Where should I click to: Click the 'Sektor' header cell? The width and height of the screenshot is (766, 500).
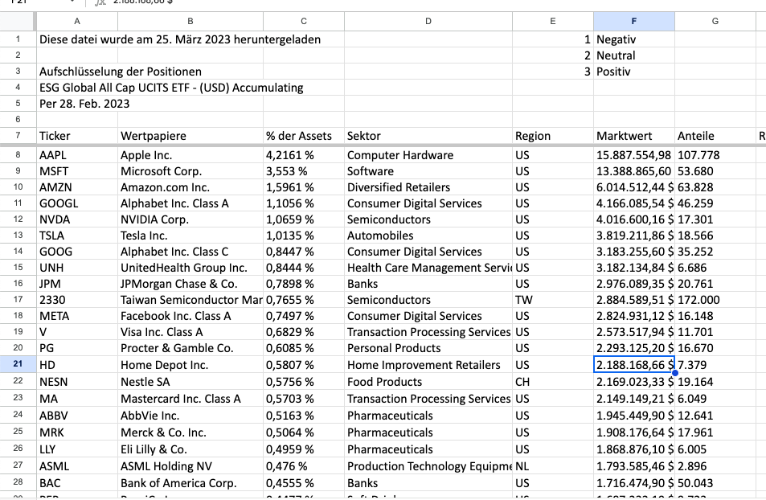tap(428, 136)
